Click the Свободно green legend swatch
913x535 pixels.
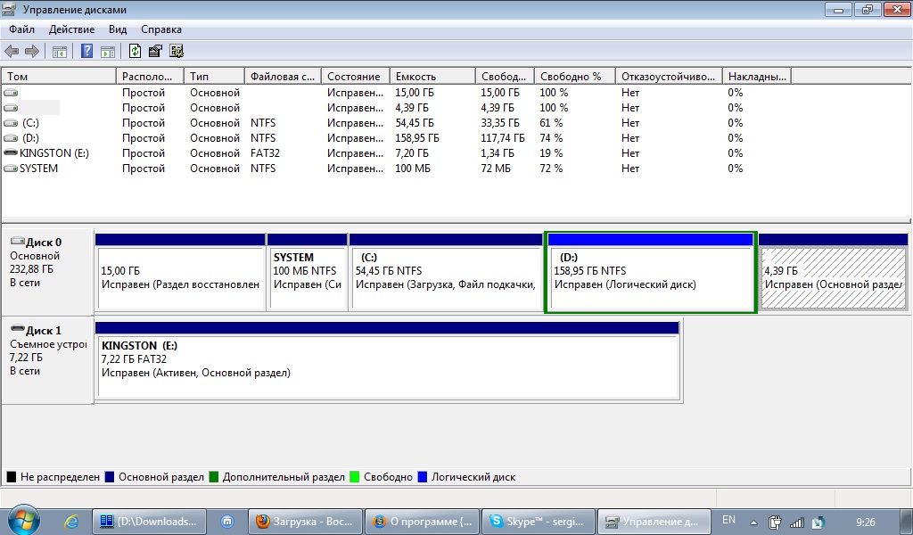[355, 477]
